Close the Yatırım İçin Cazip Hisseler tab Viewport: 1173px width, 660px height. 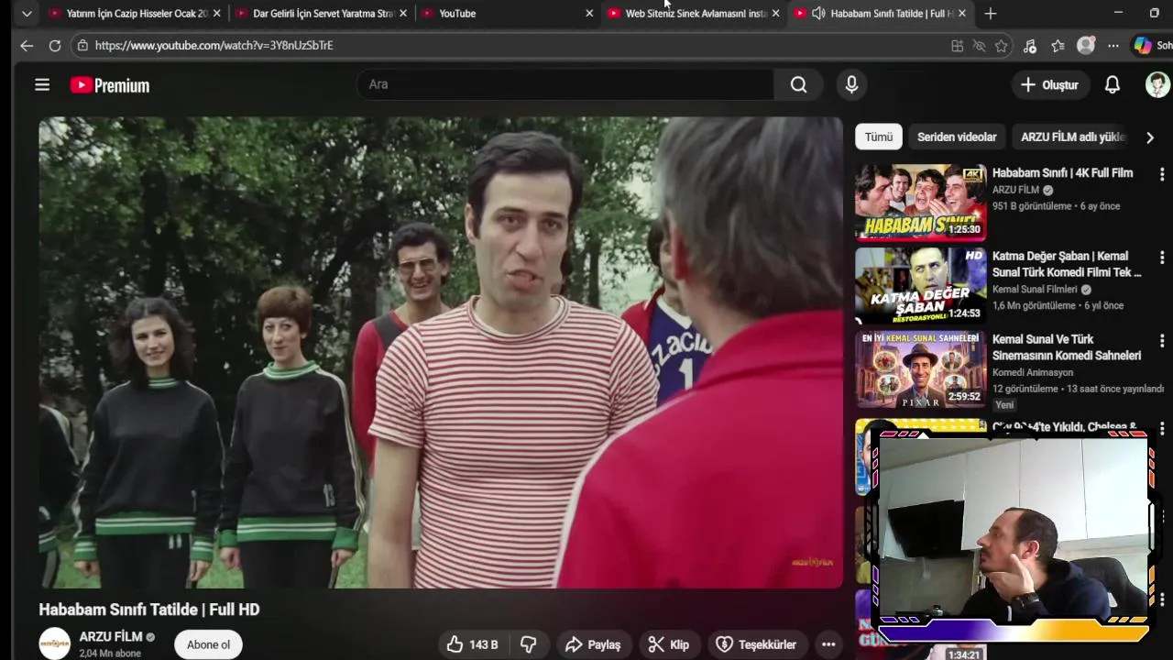216,14
